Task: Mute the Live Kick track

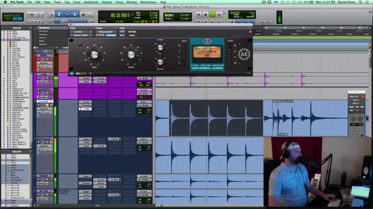Action: coord(51,105)
